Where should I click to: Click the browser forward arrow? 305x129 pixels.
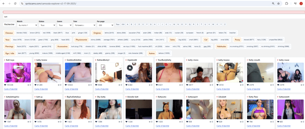[9, 4]
